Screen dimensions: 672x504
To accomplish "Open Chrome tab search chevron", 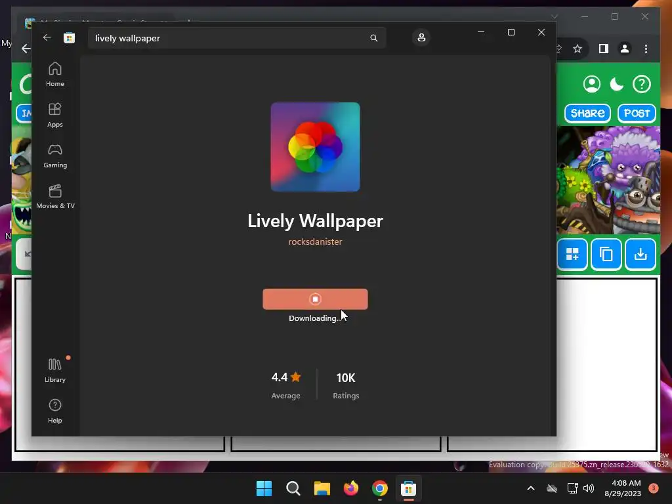I will [554, 16].
